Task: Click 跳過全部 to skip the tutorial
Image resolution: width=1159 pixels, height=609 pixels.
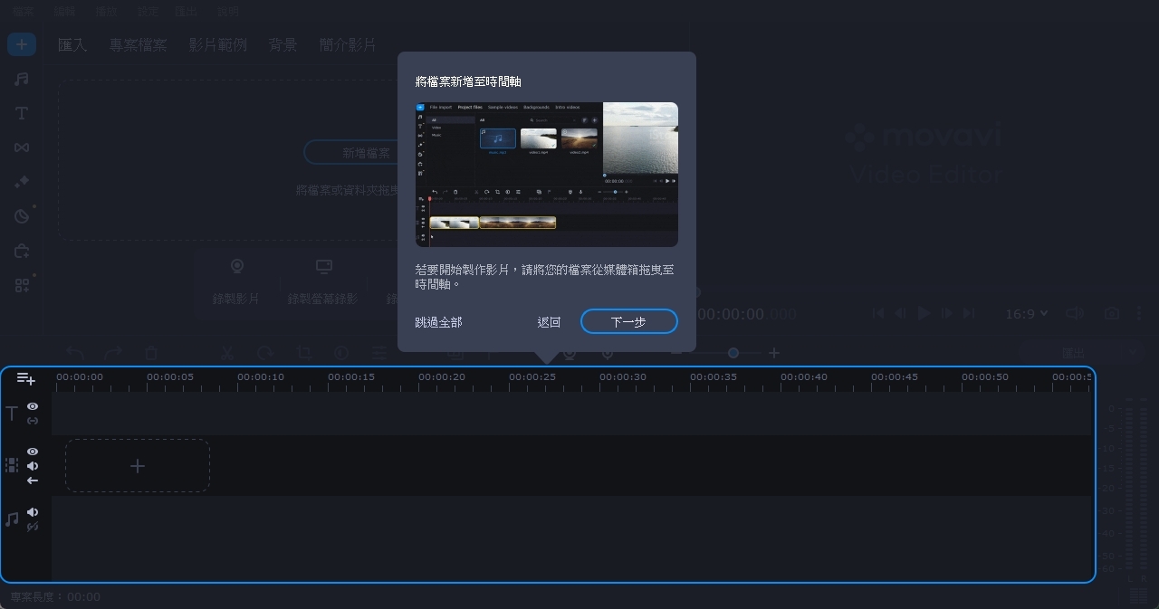Action: tap(438, 322)
